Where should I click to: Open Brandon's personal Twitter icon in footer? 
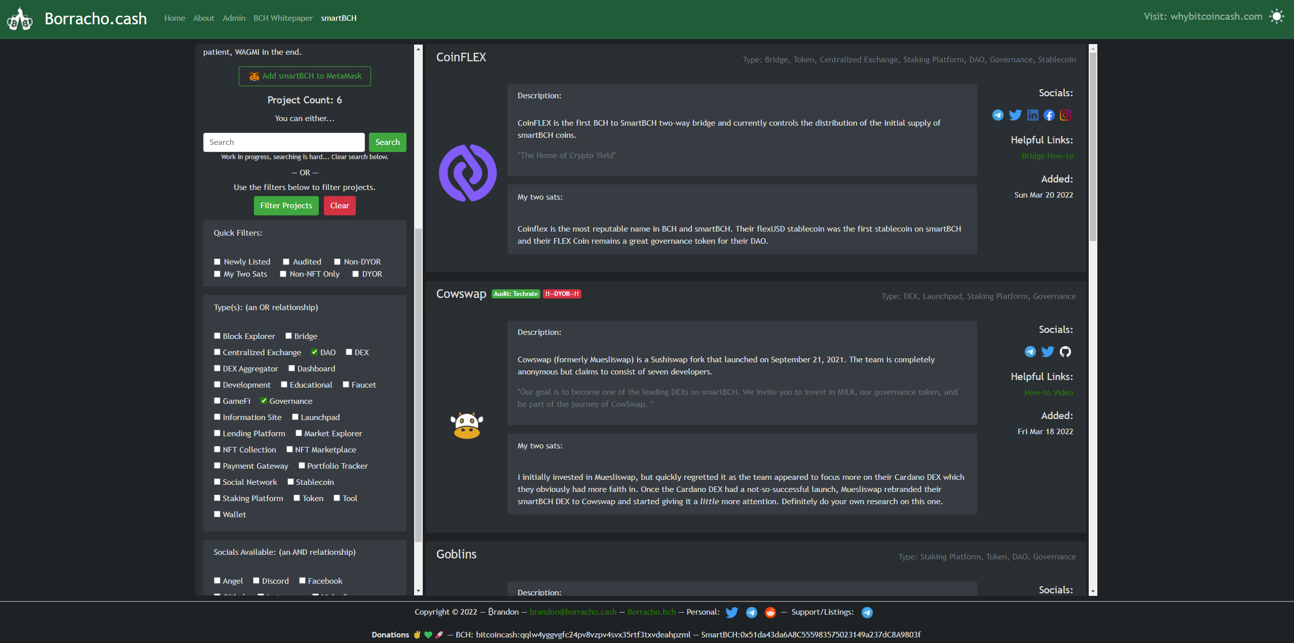tap(731, 612)
